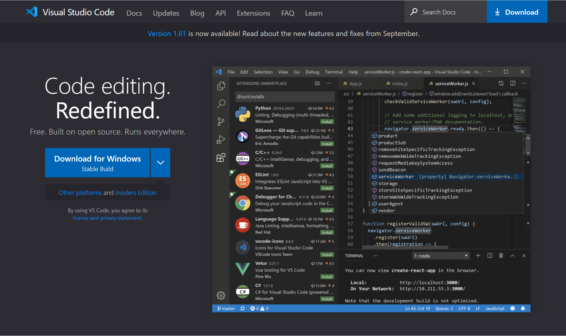
Task: Open the Docs navigation item
Action: click(134, 13)
